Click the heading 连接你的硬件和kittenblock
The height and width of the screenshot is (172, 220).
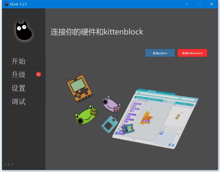tap(97, 32)
